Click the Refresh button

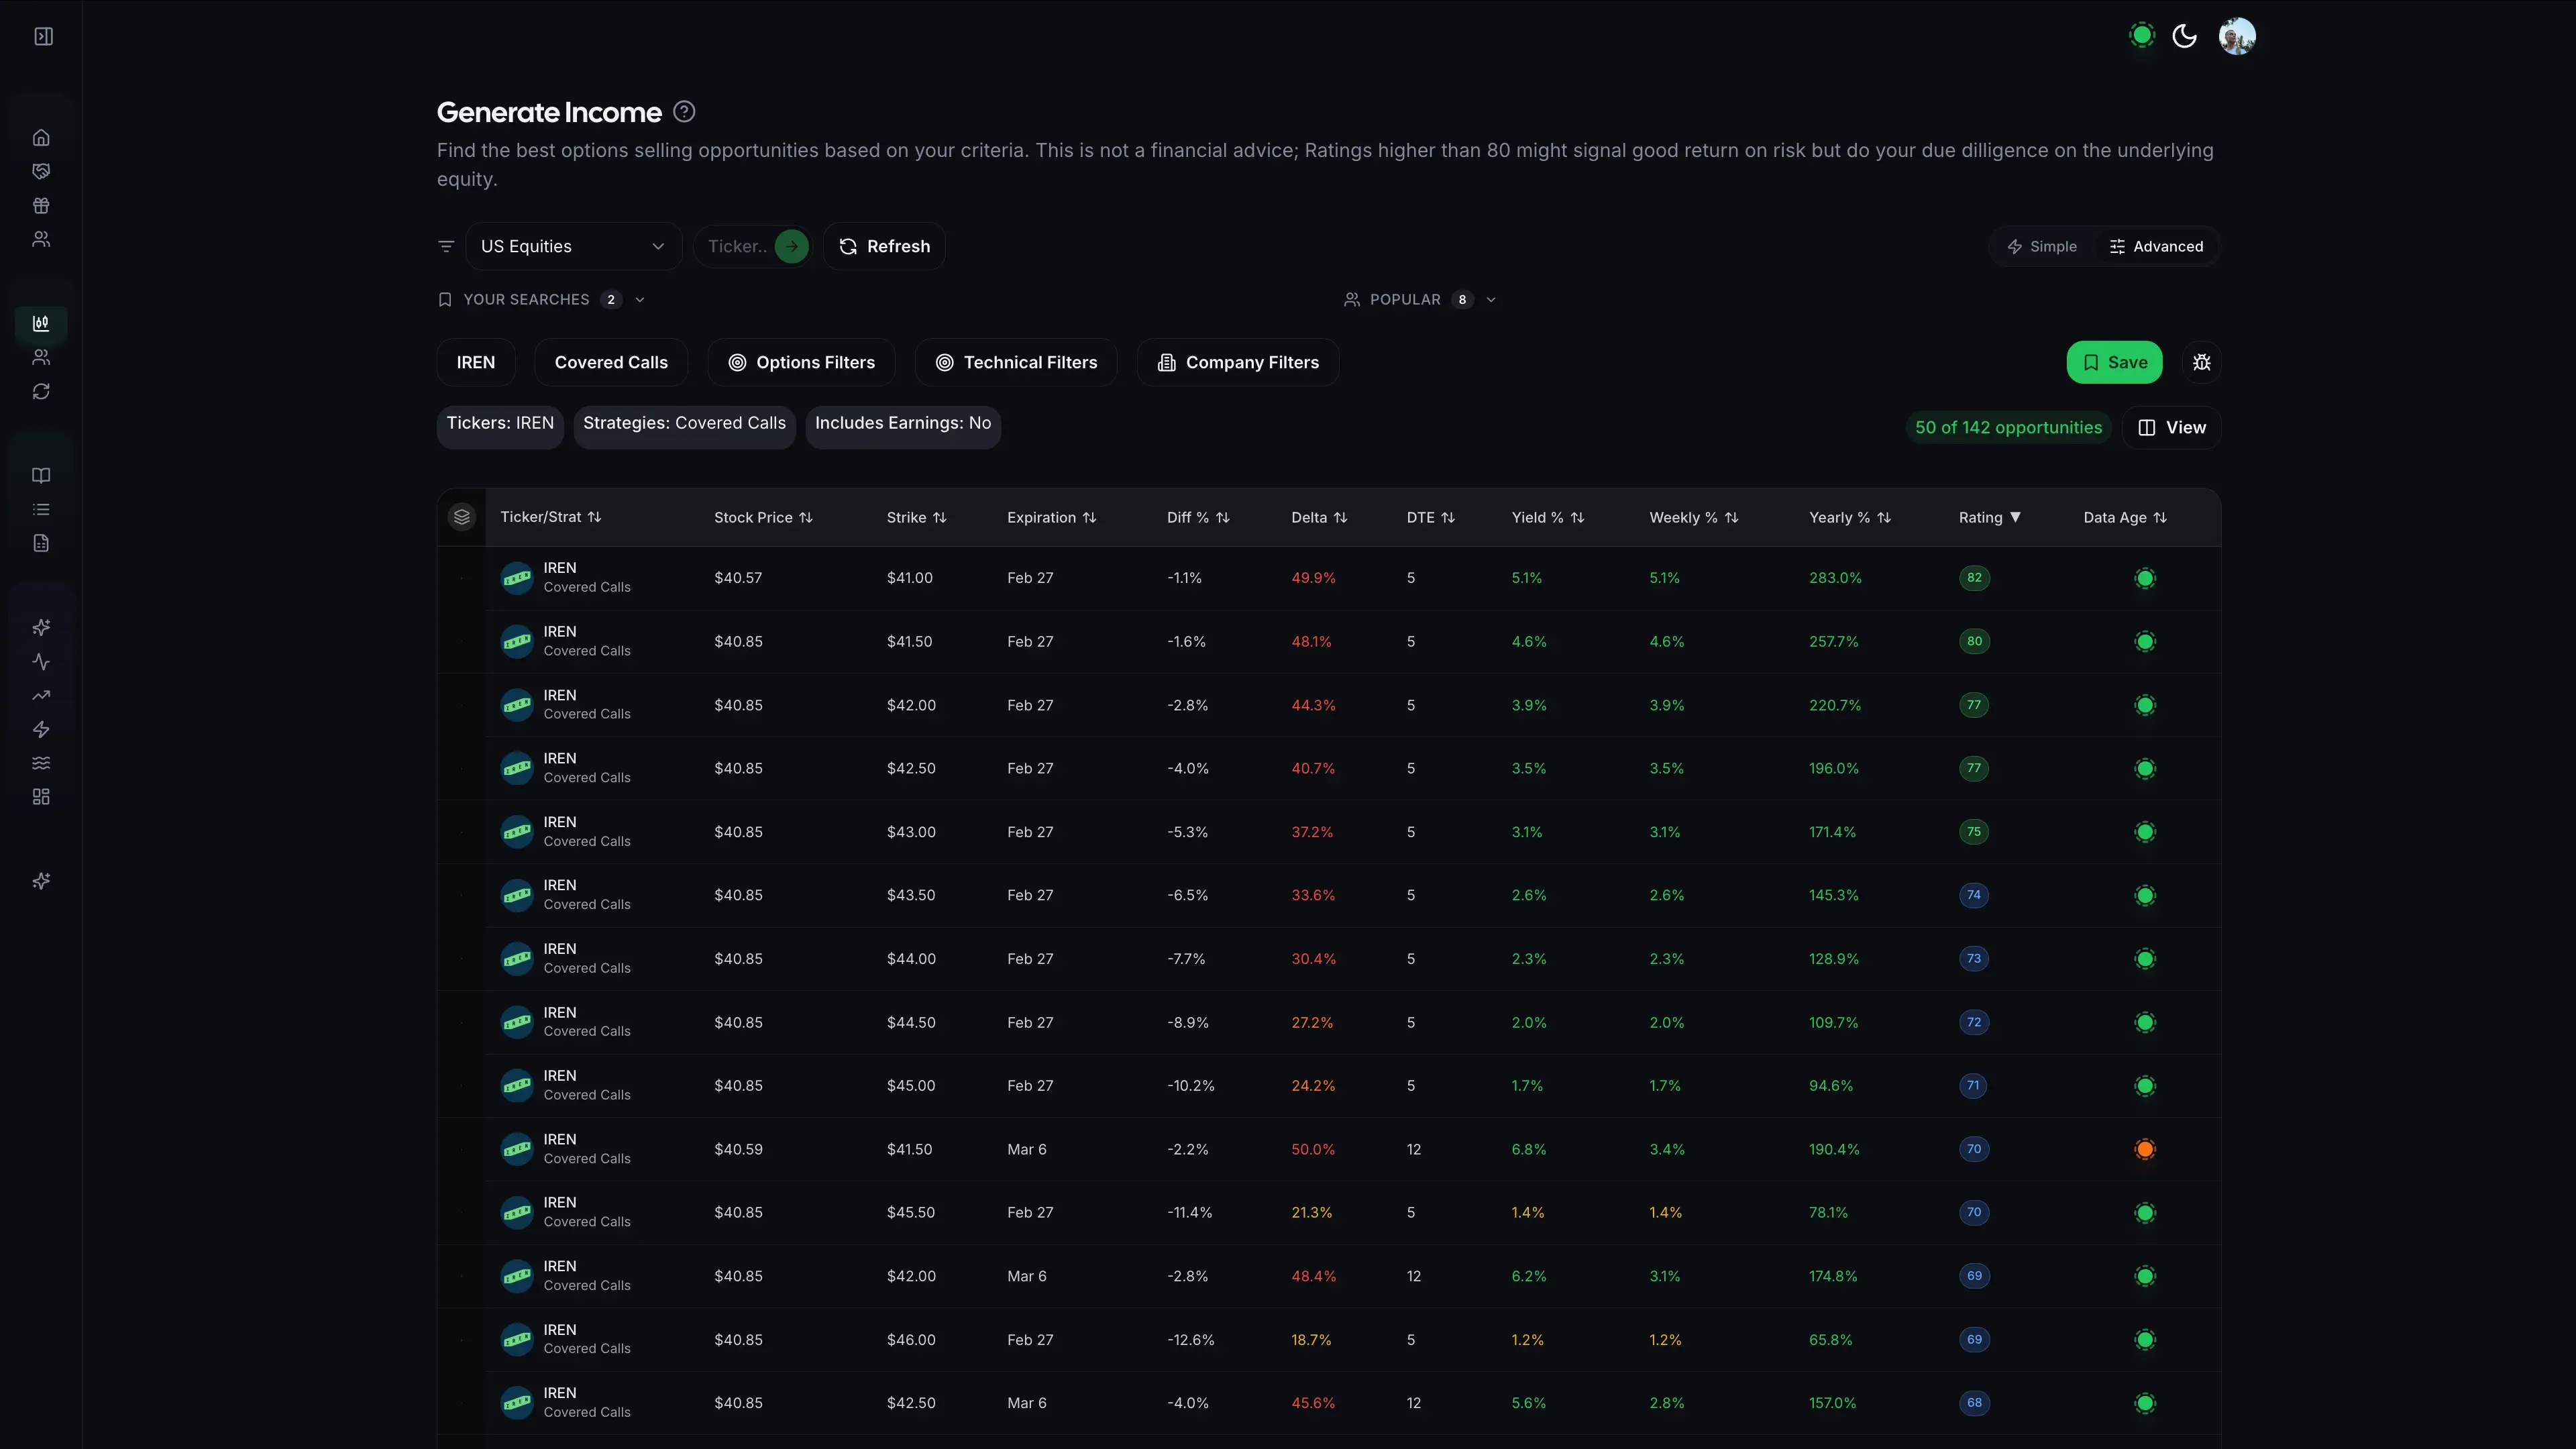pyautogui.click(x=884, y=247)
